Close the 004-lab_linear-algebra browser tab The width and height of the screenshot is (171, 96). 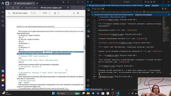point(33,3)
